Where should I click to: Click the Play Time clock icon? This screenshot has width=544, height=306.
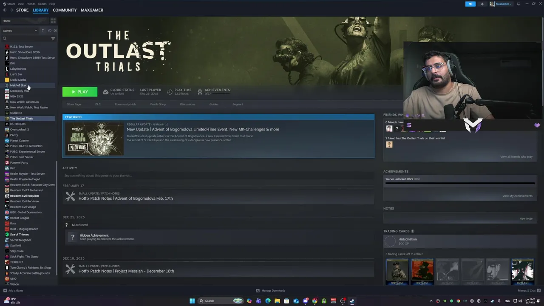click(170, 92)
